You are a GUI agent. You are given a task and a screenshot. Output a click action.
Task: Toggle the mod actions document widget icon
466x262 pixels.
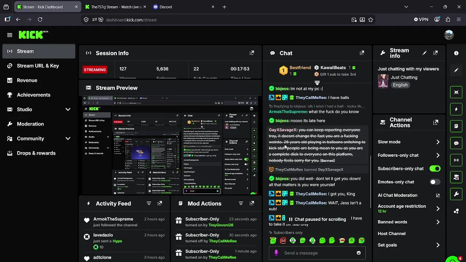tap(456, 126)
